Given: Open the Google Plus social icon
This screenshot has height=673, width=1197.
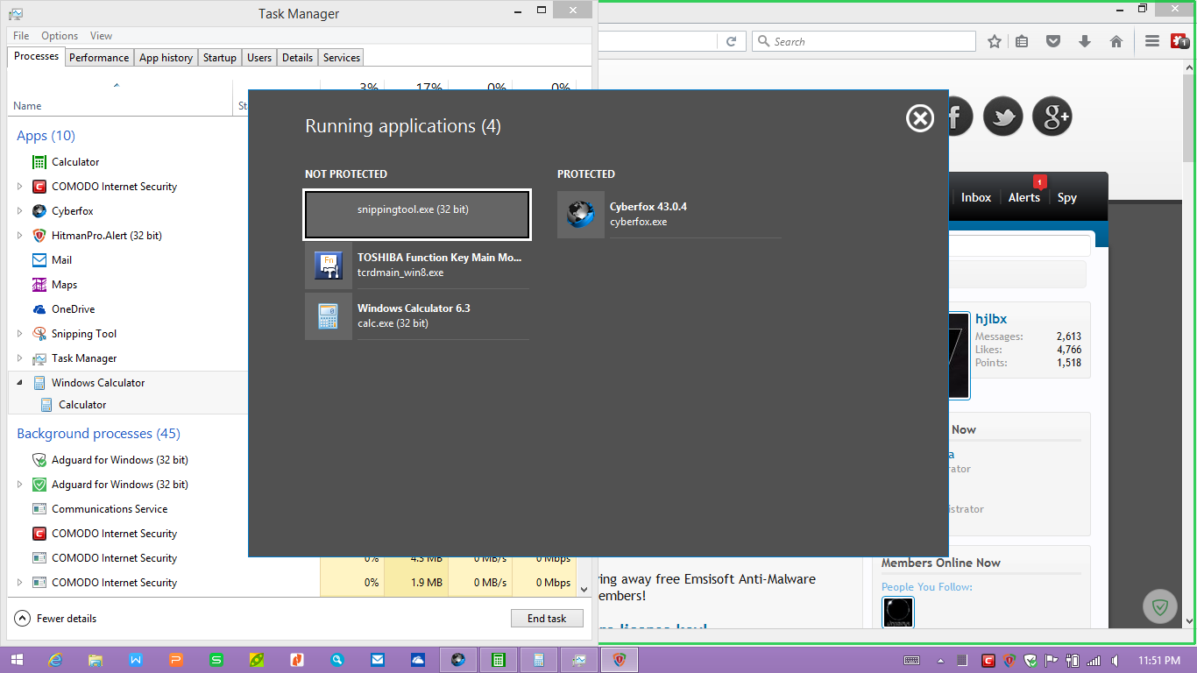Looking at the screenshot, I should pyautogui.click(x=1052, y=117).
